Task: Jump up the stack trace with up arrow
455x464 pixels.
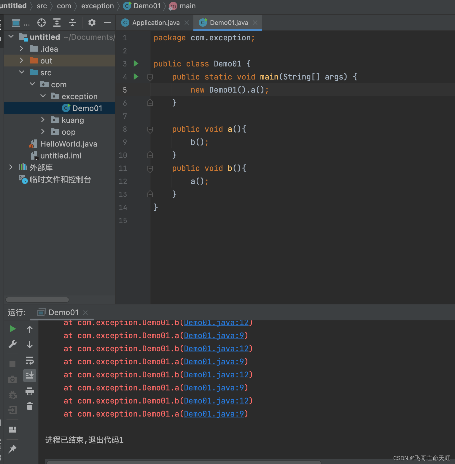Action: click(x=30, y=329)
